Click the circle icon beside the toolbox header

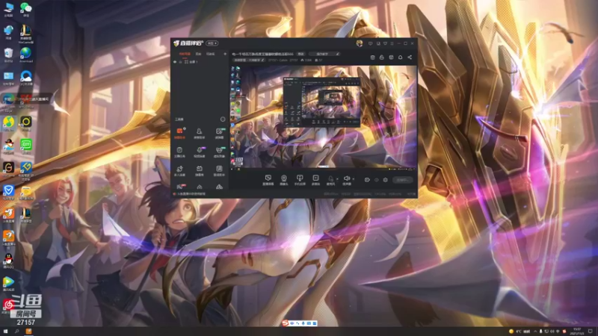coord(223,119)
